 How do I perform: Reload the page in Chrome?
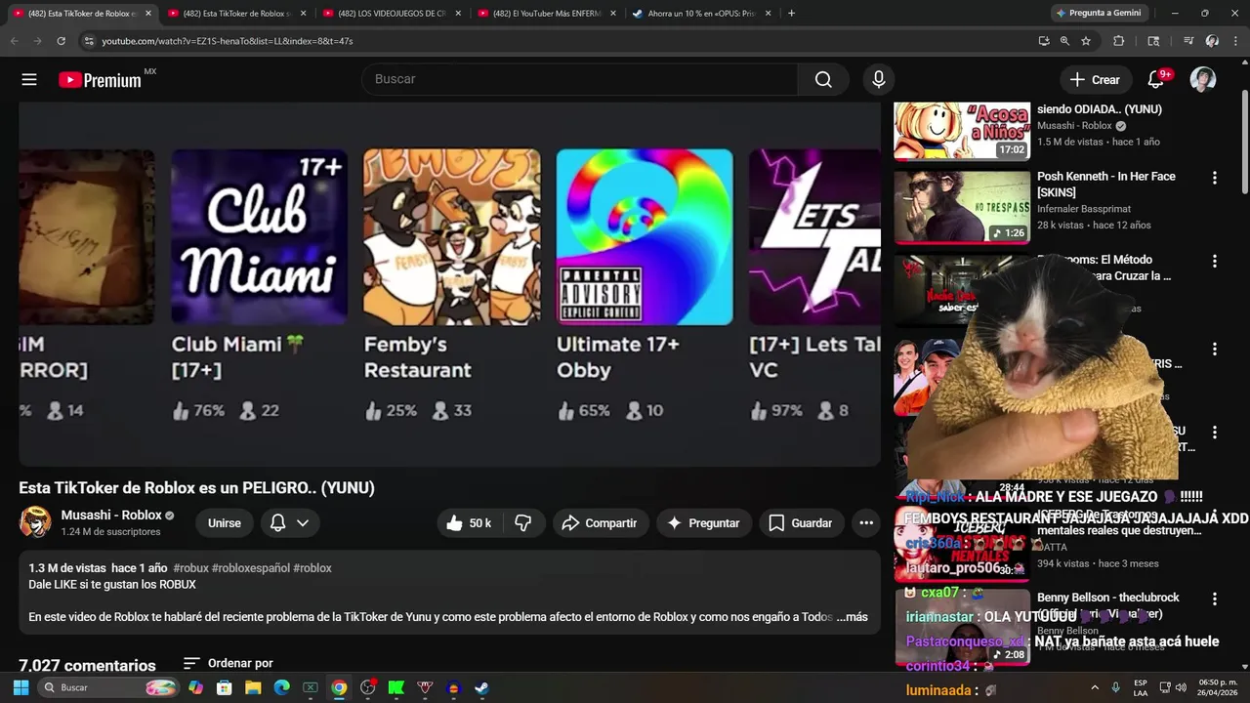click(x=61, y=41)
